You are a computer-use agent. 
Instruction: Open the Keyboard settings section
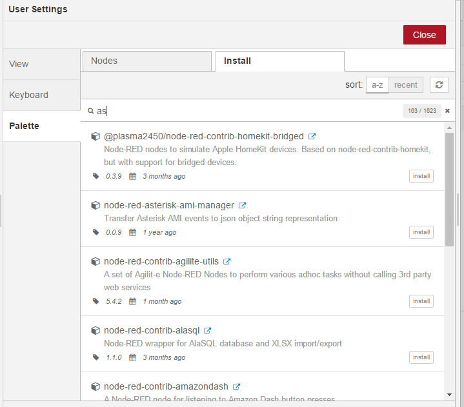click(x=41, y=95)
